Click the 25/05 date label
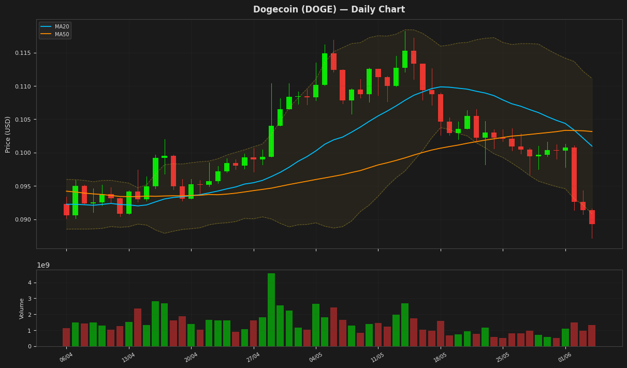The height and width of the screenshot is (368, 627). [x=503, y=357]
